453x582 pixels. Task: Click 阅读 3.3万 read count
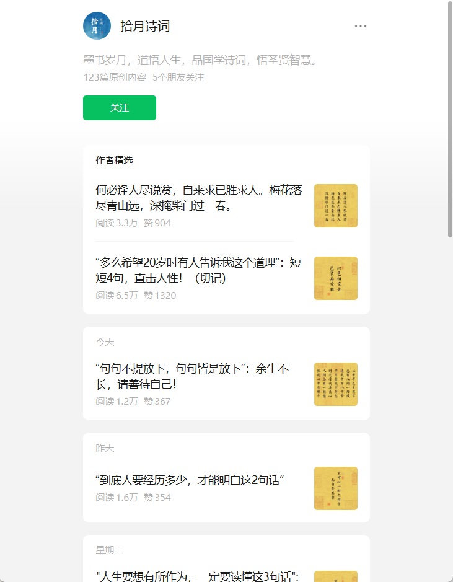(x=117, y=223)
